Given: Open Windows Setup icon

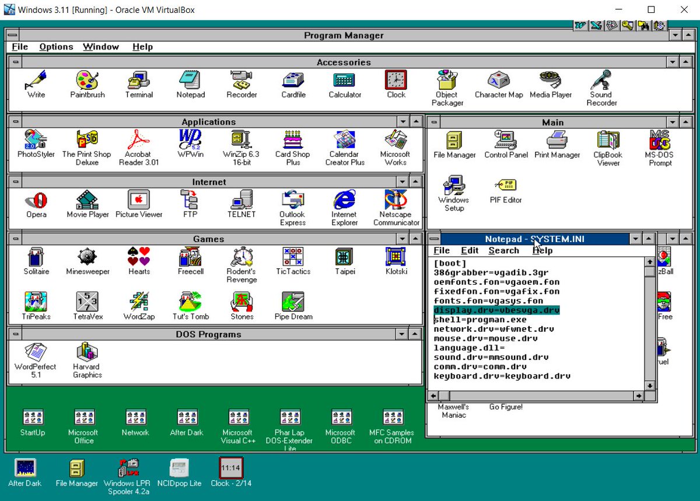Looking at the screenshot, I should pyautogui.click(x=454, y=194).
